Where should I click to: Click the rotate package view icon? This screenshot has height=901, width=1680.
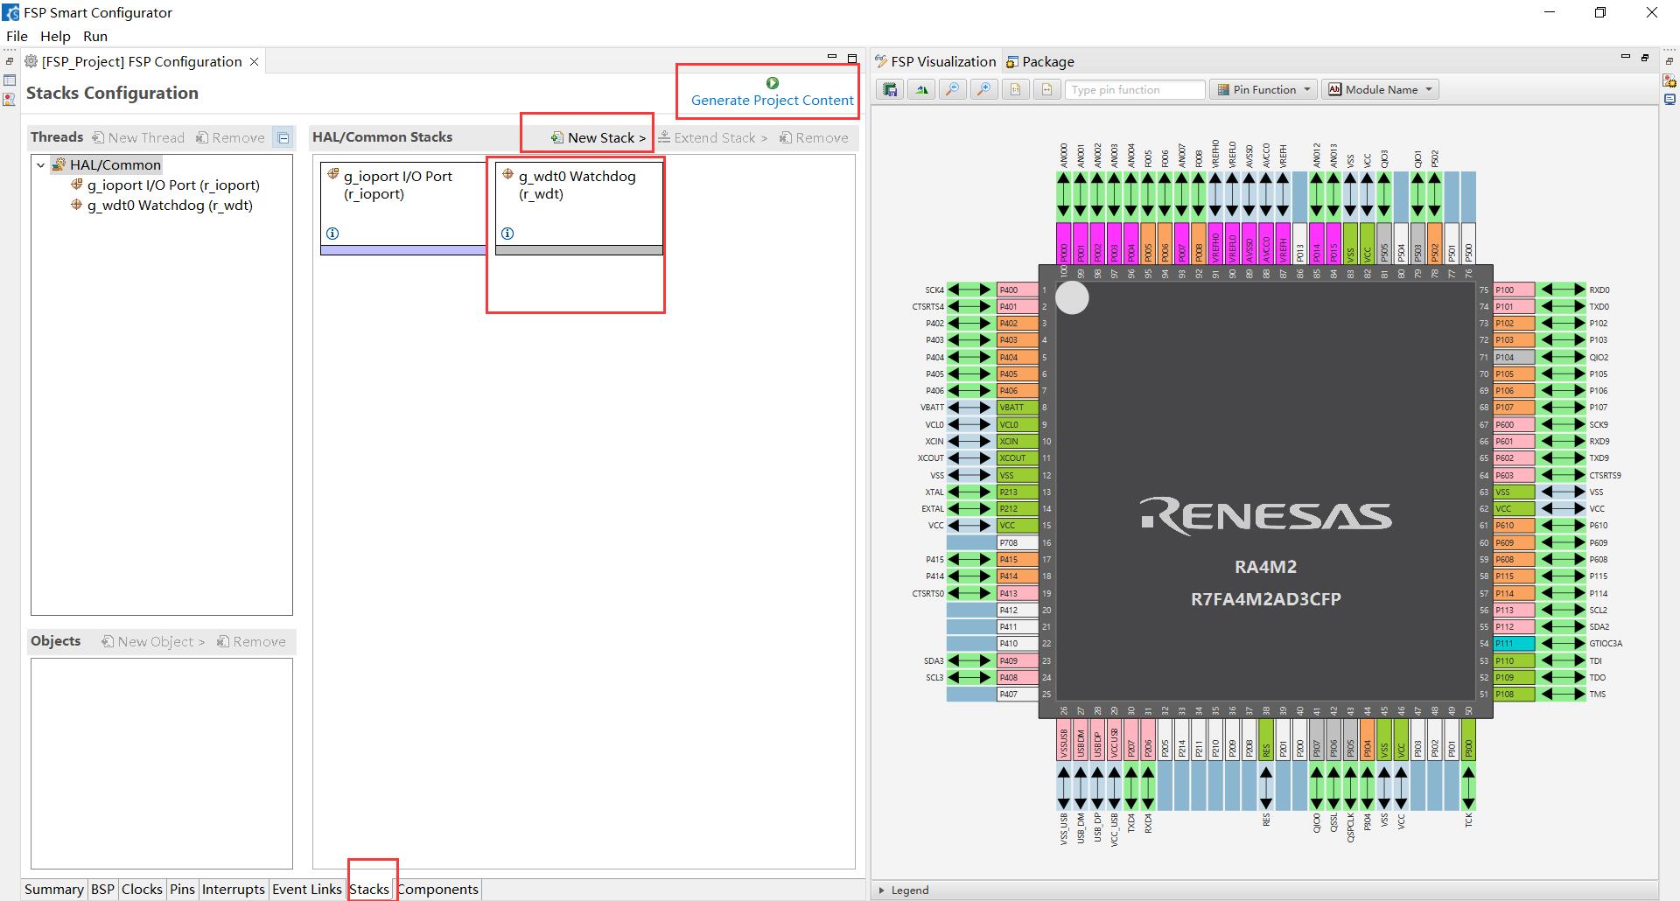(x=921, y=89)
